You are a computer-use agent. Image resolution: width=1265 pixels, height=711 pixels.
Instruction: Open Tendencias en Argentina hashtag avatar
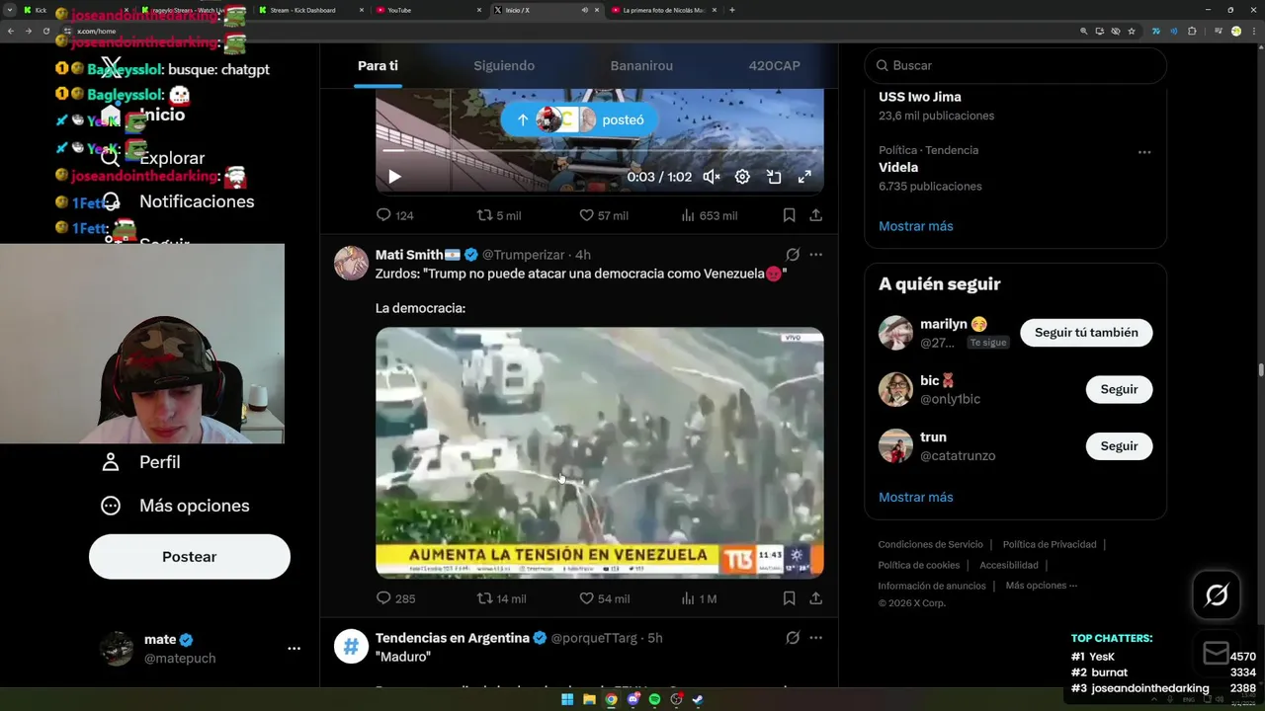(x=351, y=647)
